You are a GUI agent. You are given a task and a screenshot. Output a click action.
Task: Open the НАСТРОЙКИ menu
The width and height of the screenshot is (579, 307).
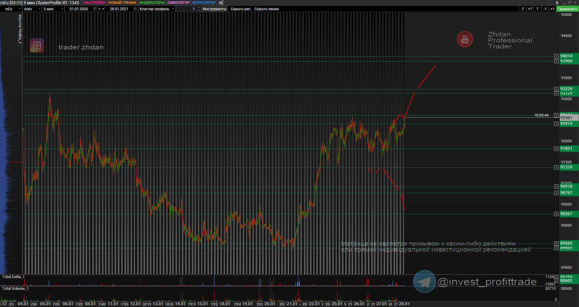tap(94, 3)
